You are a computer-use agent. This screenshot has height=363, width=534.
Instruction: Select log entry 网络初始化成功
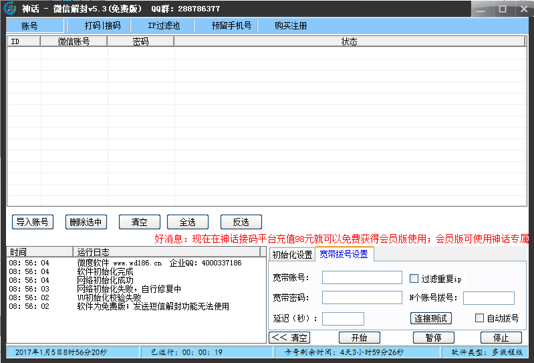click(x=105, y=280)
